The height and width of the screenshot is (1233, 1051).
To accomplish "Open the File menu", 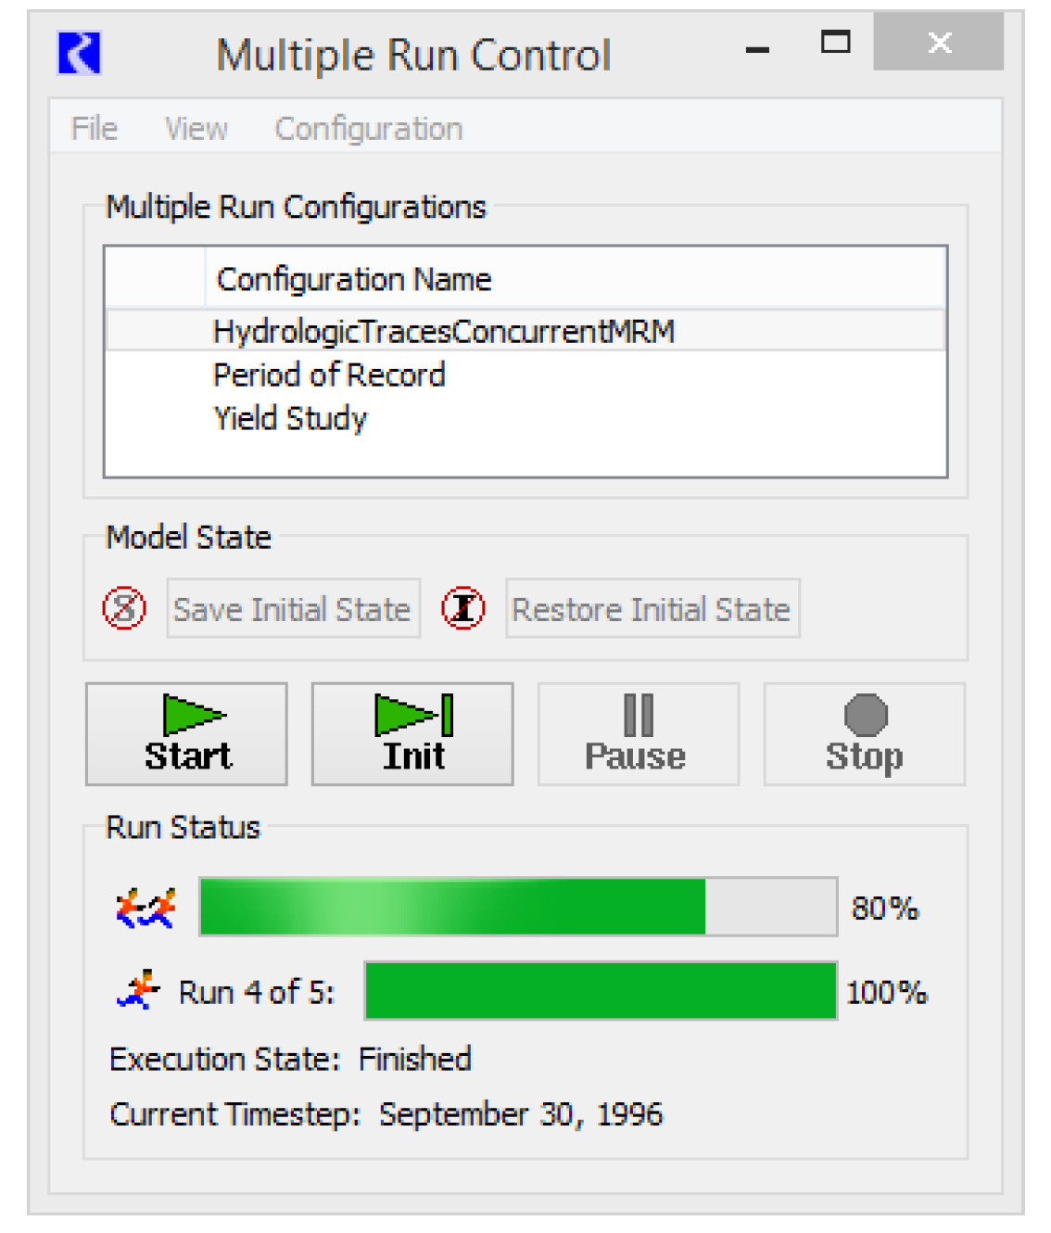I will (x=95, y=128).
